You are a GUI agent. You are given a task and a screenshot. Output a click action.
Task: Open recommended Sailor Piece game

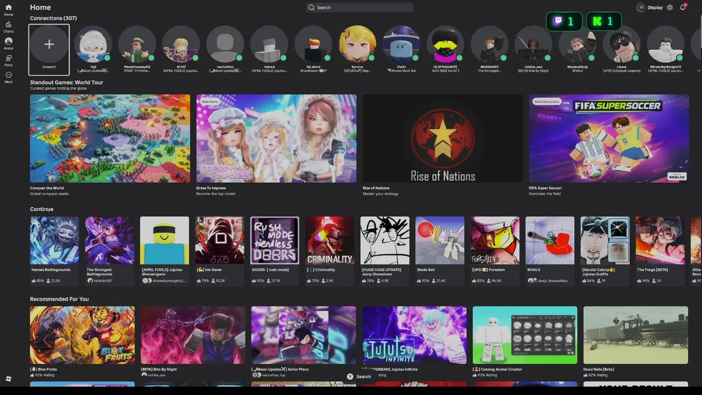pyautogui.click(x=303, y=335)
